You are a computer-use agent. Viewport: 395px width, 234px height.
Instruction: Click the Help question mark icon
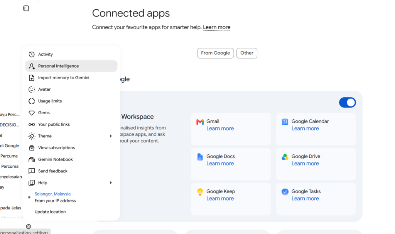tap(32, 183)
